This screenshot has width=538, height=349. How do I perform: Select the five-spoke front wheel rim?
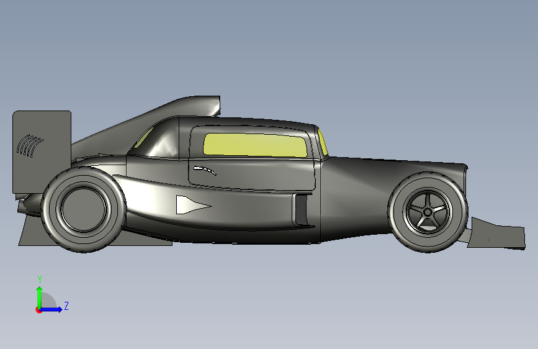(427, 212)
